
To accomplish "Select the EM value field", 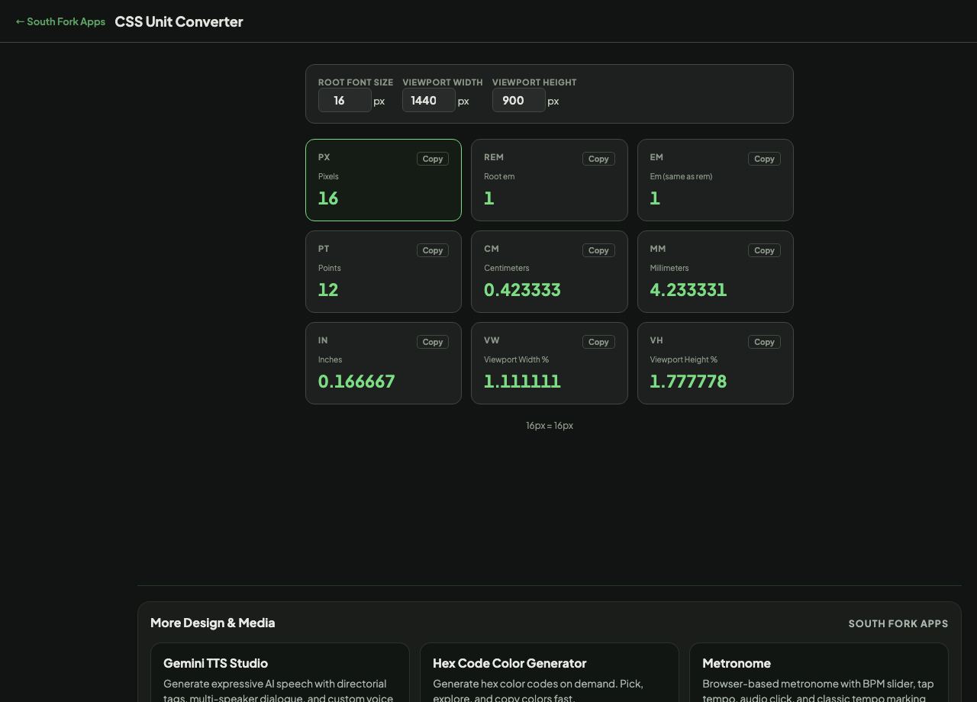I will (655, 198).
